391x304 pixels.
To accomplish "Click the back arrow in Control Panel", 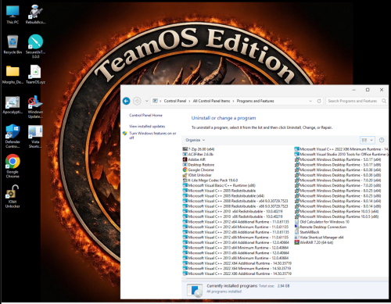I will coord(127,101).
